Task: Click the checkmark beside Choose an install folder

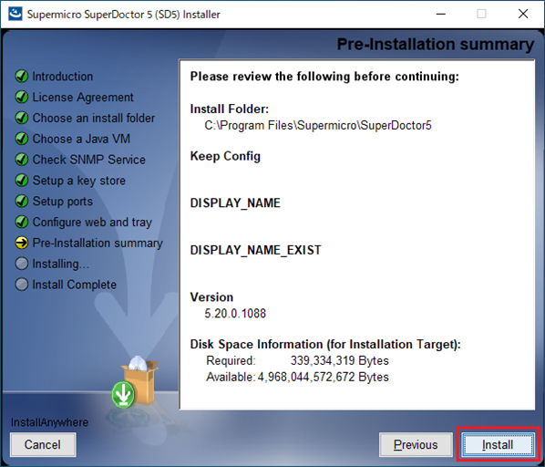Action: tap(22, 118)
